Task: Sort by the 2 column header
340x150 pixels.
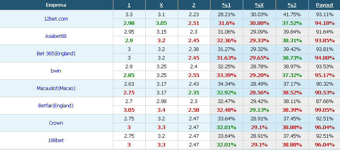Action: (193, 5)
